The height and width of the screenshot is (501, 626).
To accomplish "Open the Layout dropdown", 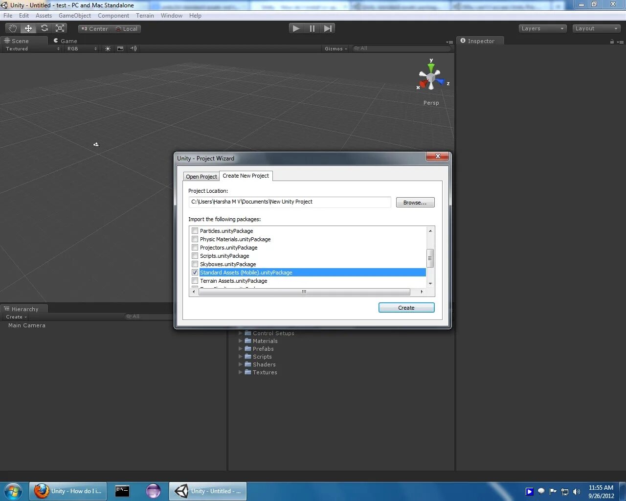I will pos(596,28).
